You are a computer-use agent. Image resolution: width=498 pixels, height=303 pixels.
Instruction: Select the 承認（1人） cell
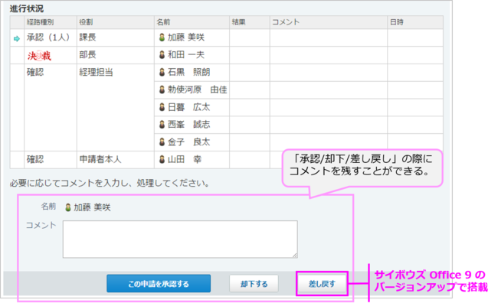(50, 37)
